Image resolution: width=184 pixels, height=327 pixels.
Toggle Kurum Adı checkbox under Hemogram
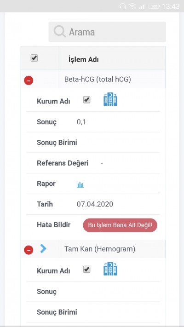coord(86,269)
